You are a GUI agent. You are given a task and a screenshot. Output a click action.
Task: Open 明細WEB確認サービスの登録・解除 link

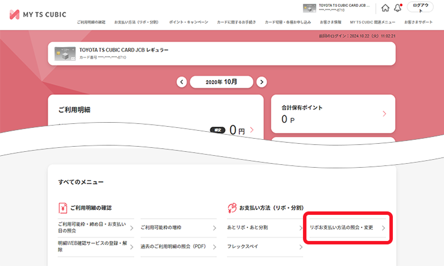[x=96, y=247]
